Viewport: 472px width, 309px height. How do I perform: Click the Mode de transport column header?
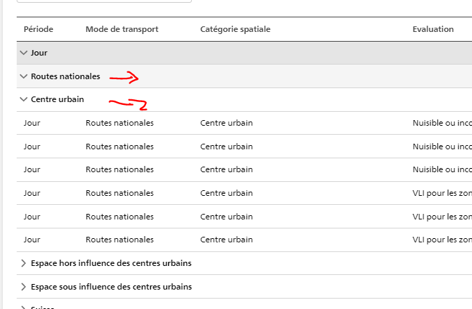122,29
